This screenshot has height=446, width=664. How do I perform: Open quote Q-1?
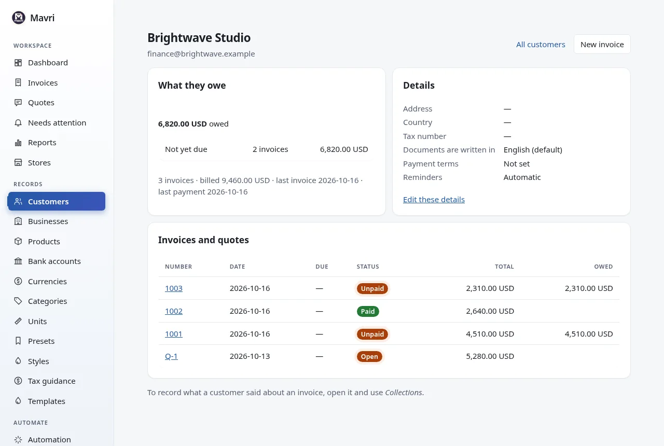[x=171, y=356]
